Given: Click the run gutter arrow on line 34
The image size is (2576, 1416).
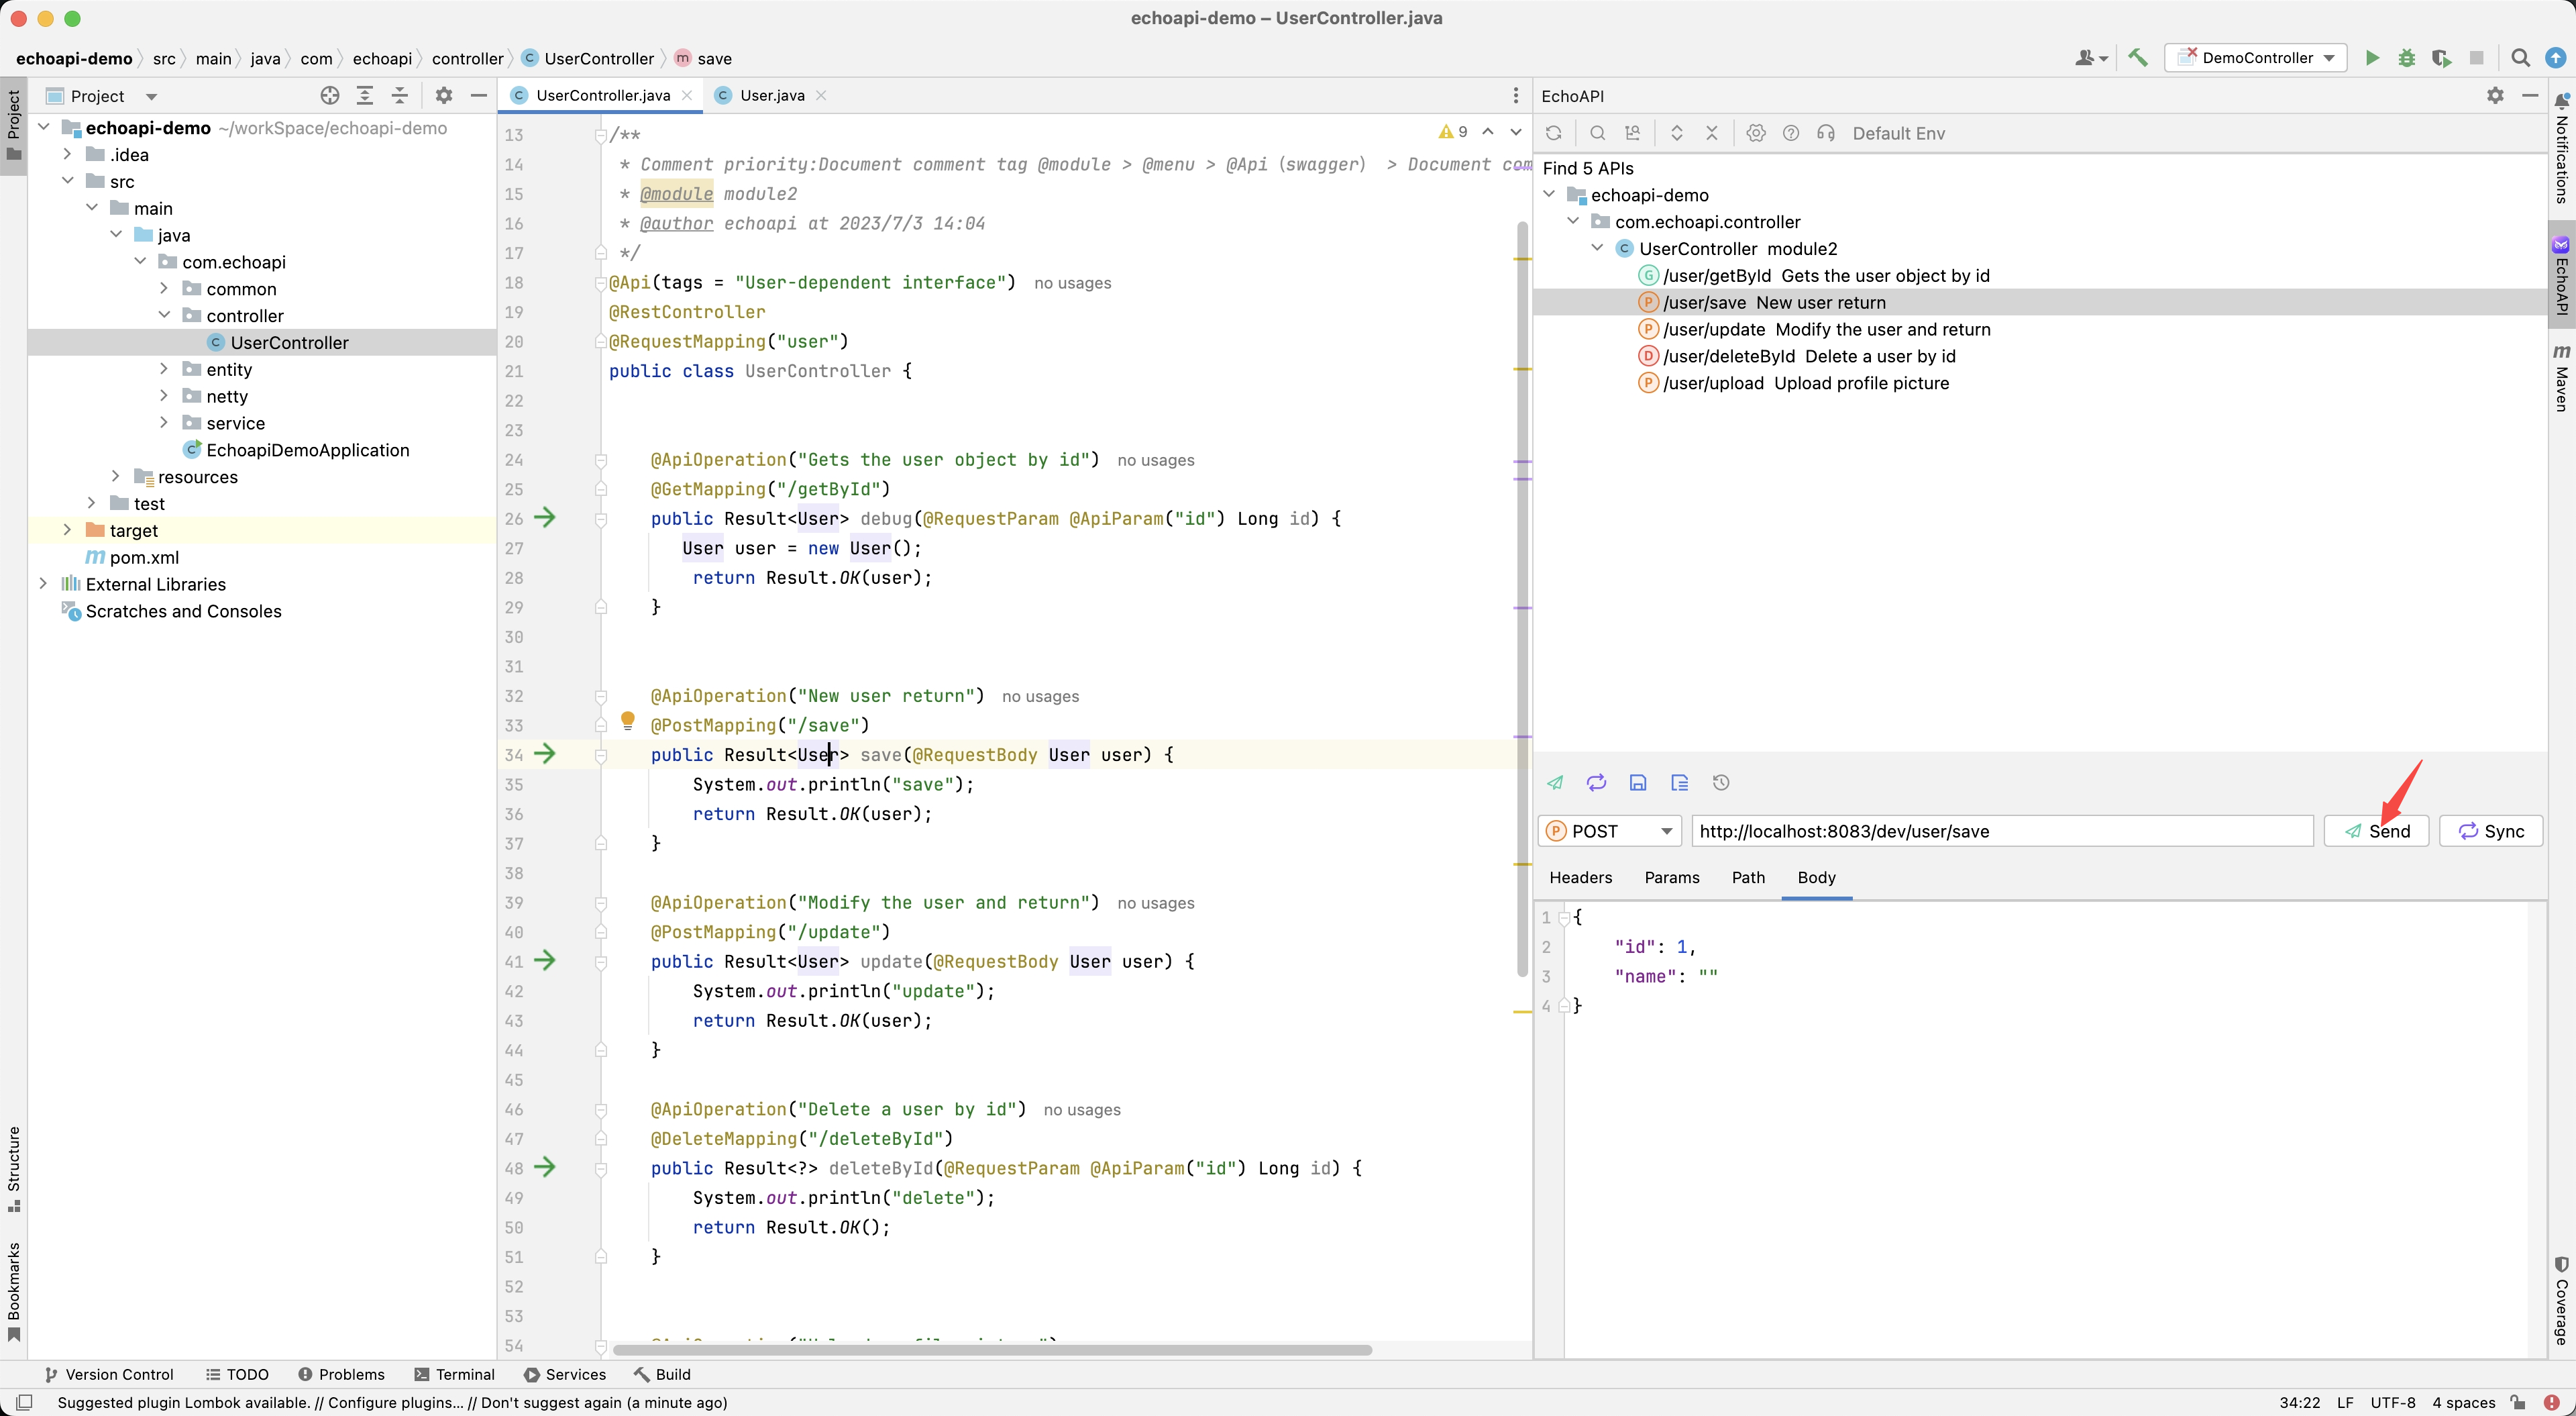Looking at the screenshot, I should click(x=545, y=754).
